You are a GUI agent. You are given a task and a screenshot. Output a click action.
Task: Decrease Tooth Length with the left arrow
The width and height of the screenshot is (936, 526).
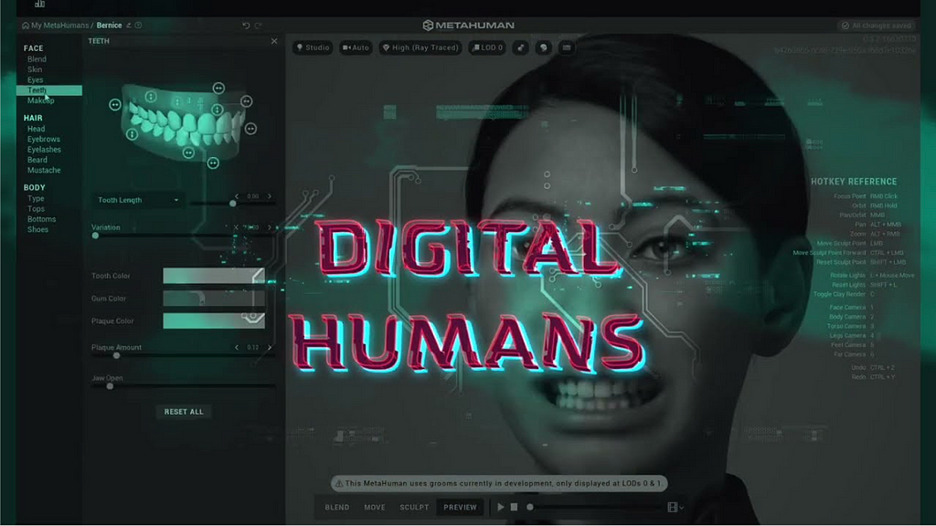pos(237,196)
